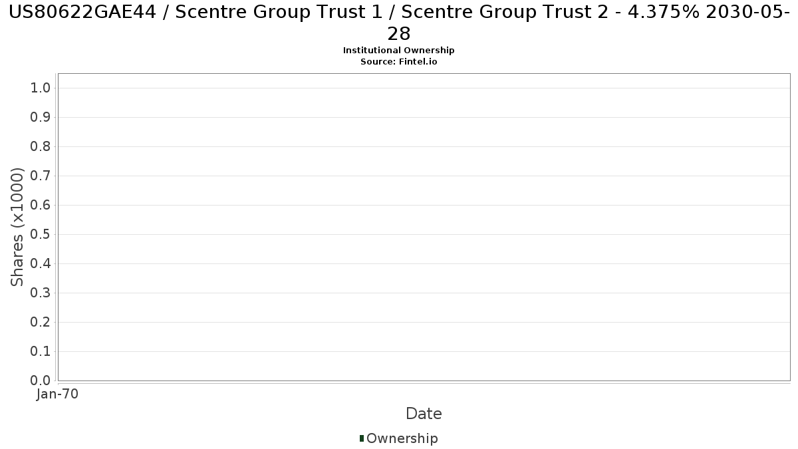Select the 0.8 y-axis tick label

tap(41, 147)
